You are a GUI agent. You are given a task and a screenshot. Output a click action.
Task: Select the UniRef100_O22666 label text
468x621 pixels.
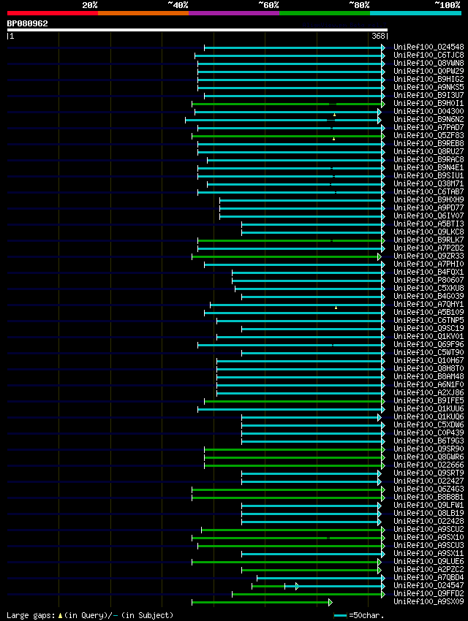tap(429, 465)
